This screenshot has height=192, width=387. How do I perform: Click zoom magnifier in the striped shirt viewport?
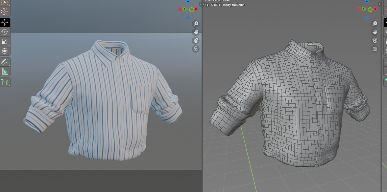coord(196,24)
